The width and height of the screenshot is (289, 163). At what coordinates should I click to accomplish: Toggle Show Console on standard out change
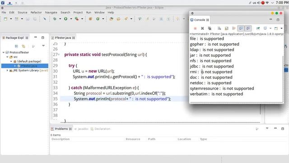pyautogui.click(x=241, y=28)
